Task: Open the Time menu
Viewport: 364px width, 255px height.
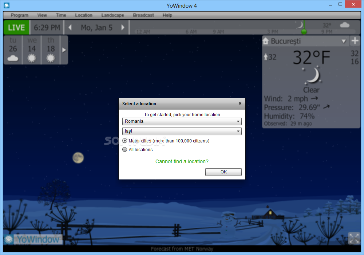Action: click(61, 15)
